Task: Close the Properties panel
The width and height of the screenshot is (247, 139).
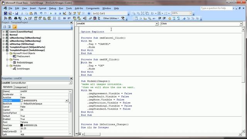Action: tap(71, 78)
